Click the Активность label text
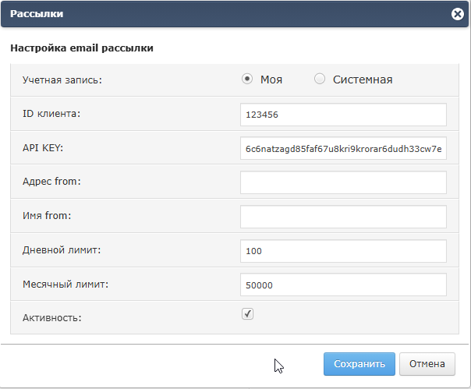The height and width of the screenshot is (389, 471). pyautogui.click(x=52, y=318)
